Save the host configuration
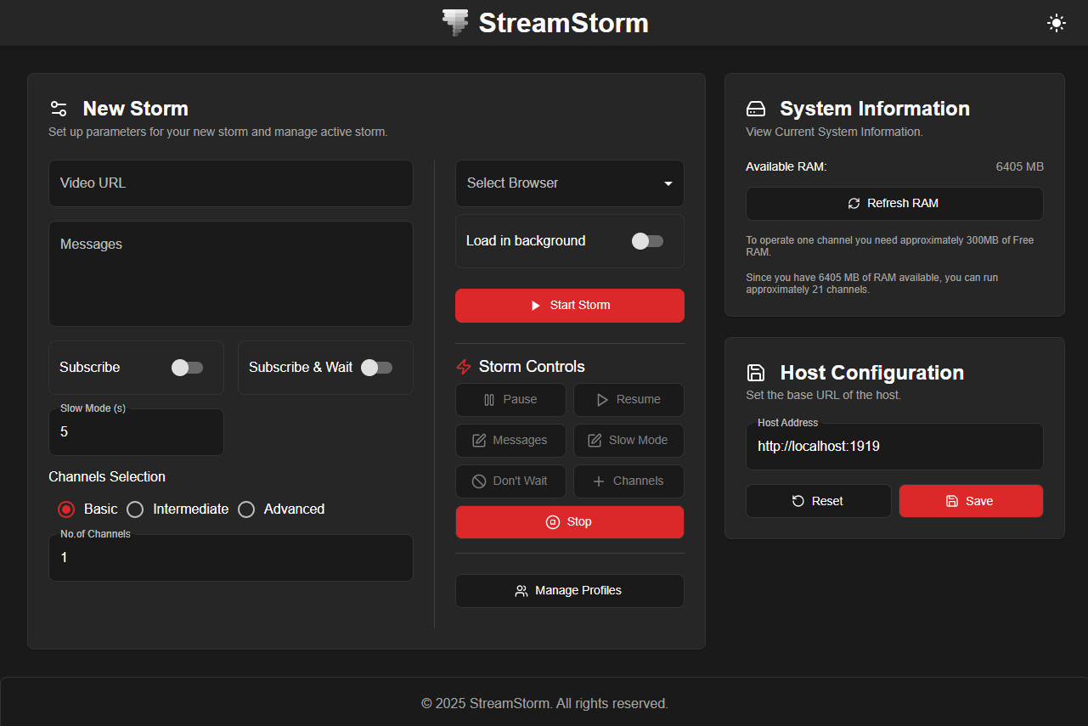This screenshot has height=726, width=1088. [971, 501]
